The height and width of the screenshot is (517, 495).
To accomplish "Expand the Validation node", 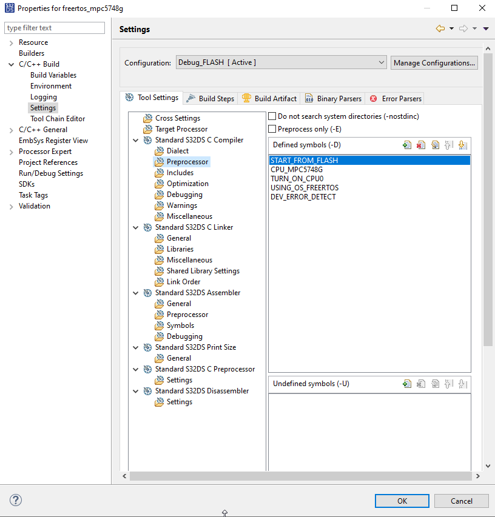I will click(11, 207).
